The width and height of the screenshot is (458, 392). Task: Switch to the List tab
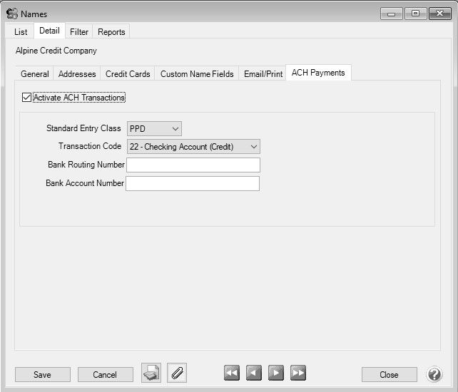[21, 31]
